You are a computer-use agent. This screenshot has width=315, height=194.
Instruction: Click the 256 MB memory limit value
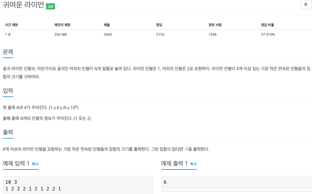[60, 35]
